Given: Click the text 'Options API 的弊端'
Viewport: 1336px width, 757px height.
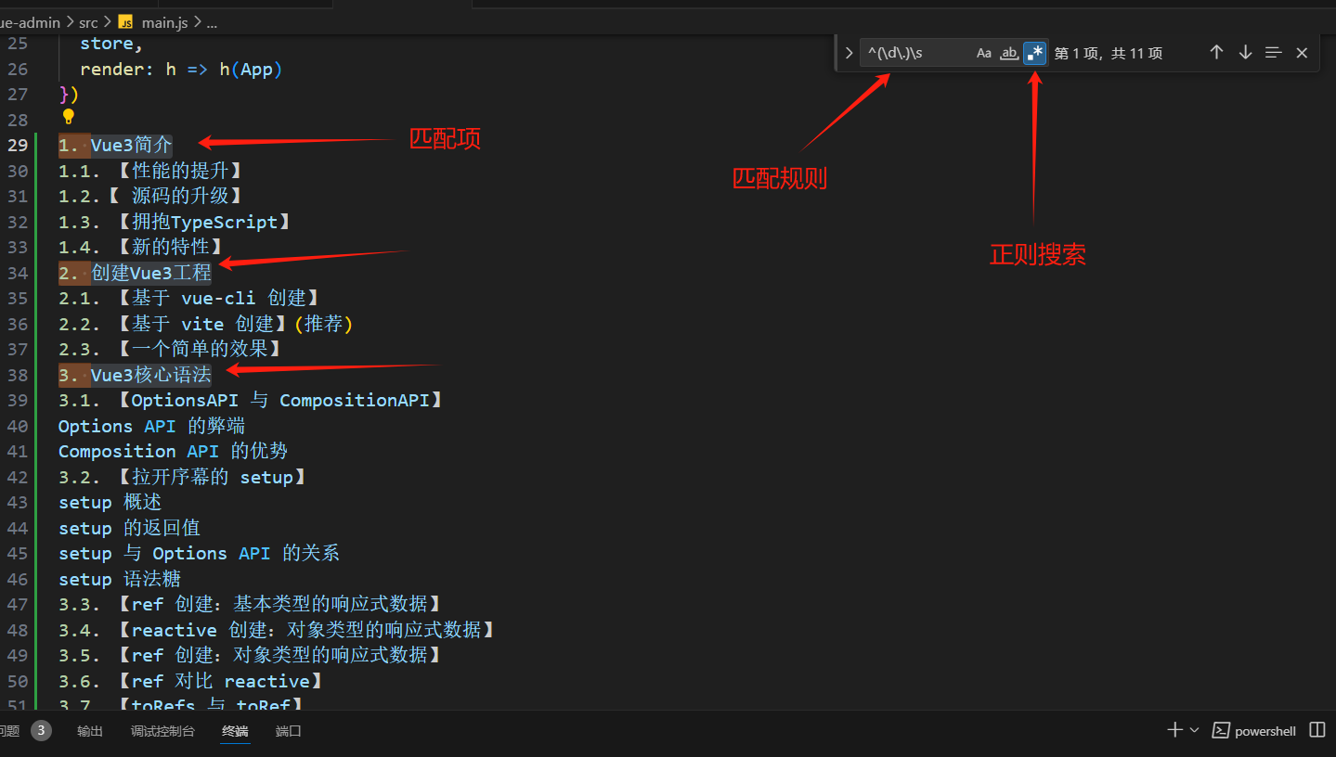Looking at the screenshot, I should (152, 426).
